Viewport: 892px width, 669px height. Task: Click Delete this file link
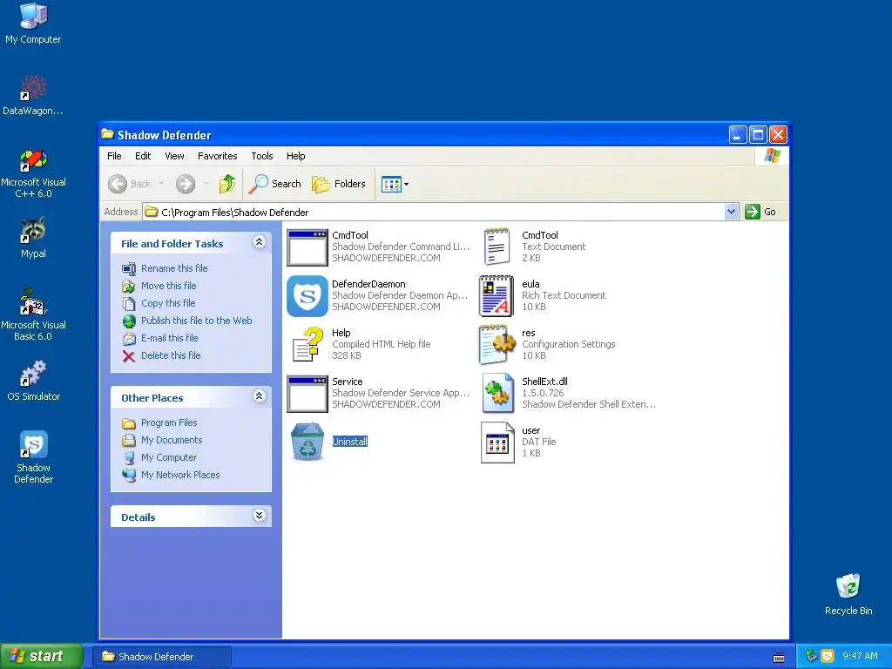[171, 355]
